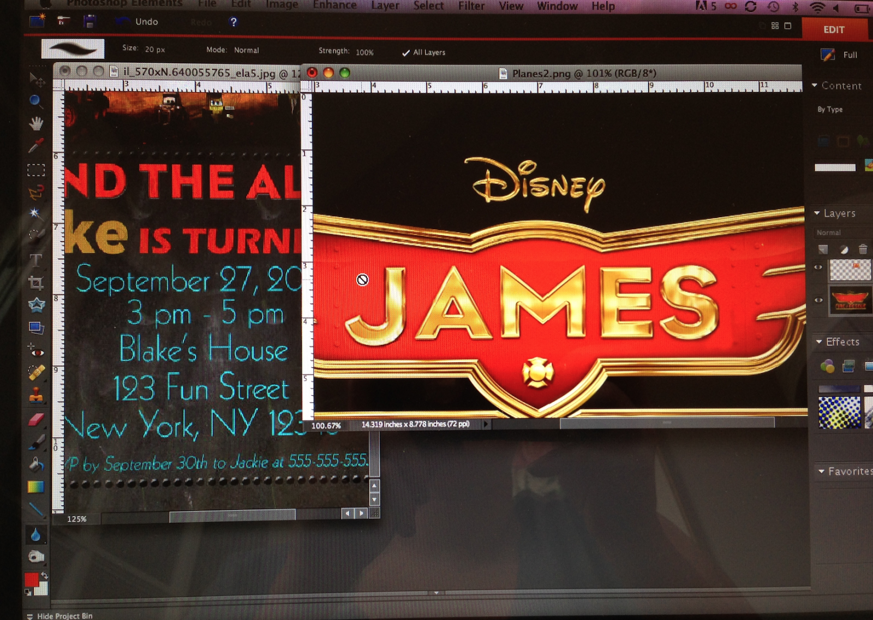Select the Line shape tool
873x620 pixels.
36,509
